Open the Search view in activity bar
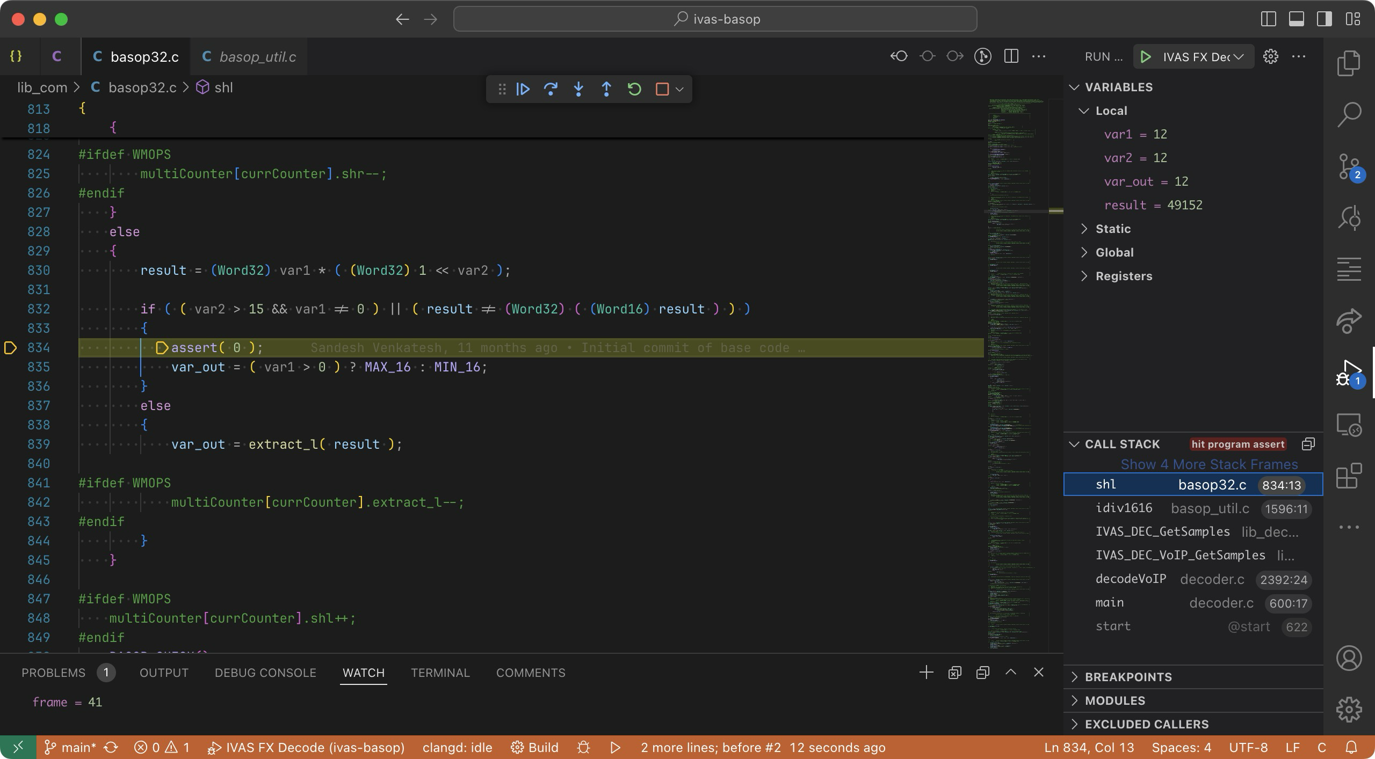 [x=1349, y=115]
